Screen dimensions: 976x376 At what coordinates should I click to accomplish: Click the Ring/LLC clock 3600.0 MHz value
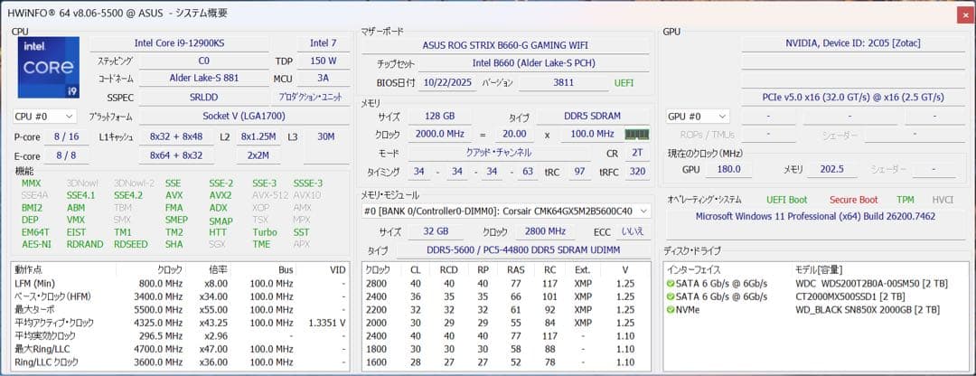(x=161, y=362)
